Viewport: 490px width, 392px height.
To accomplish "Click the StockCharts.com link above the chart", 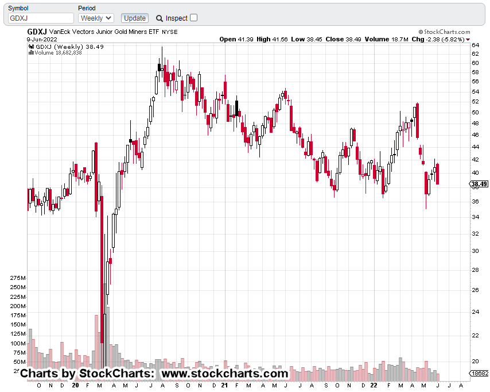I will pyautogui.click(x=447, y=32).
